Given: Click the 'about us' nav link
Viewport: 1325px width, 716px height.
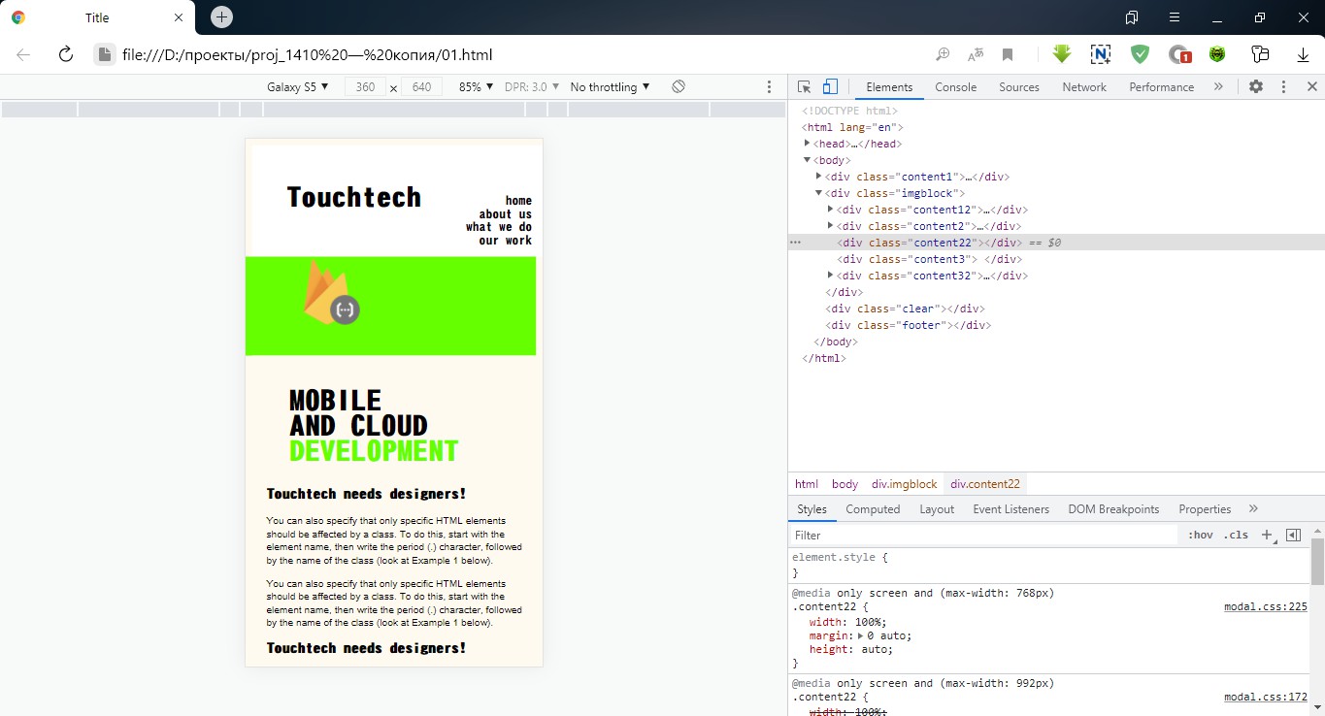Looking at the screenshot, I should pyautogui.click(x=505, y=214).
